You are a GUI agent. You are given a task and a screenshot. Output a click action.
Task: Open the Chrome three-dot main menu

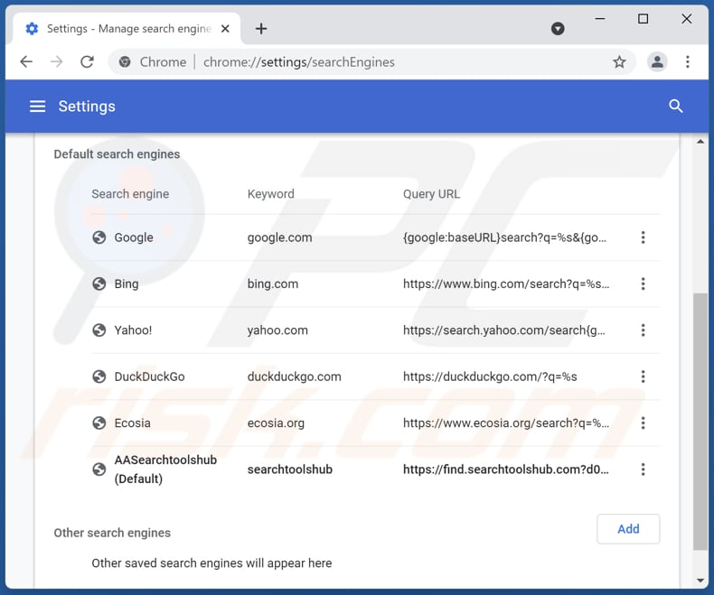click(688, 62)
